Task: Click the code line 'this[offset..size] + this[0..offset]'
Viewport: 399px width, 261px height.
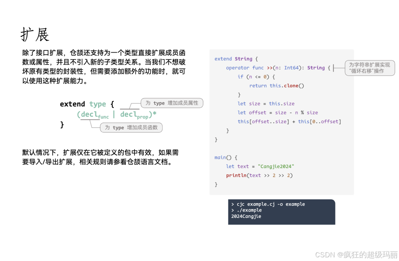Action: click(x=289, y=122)
